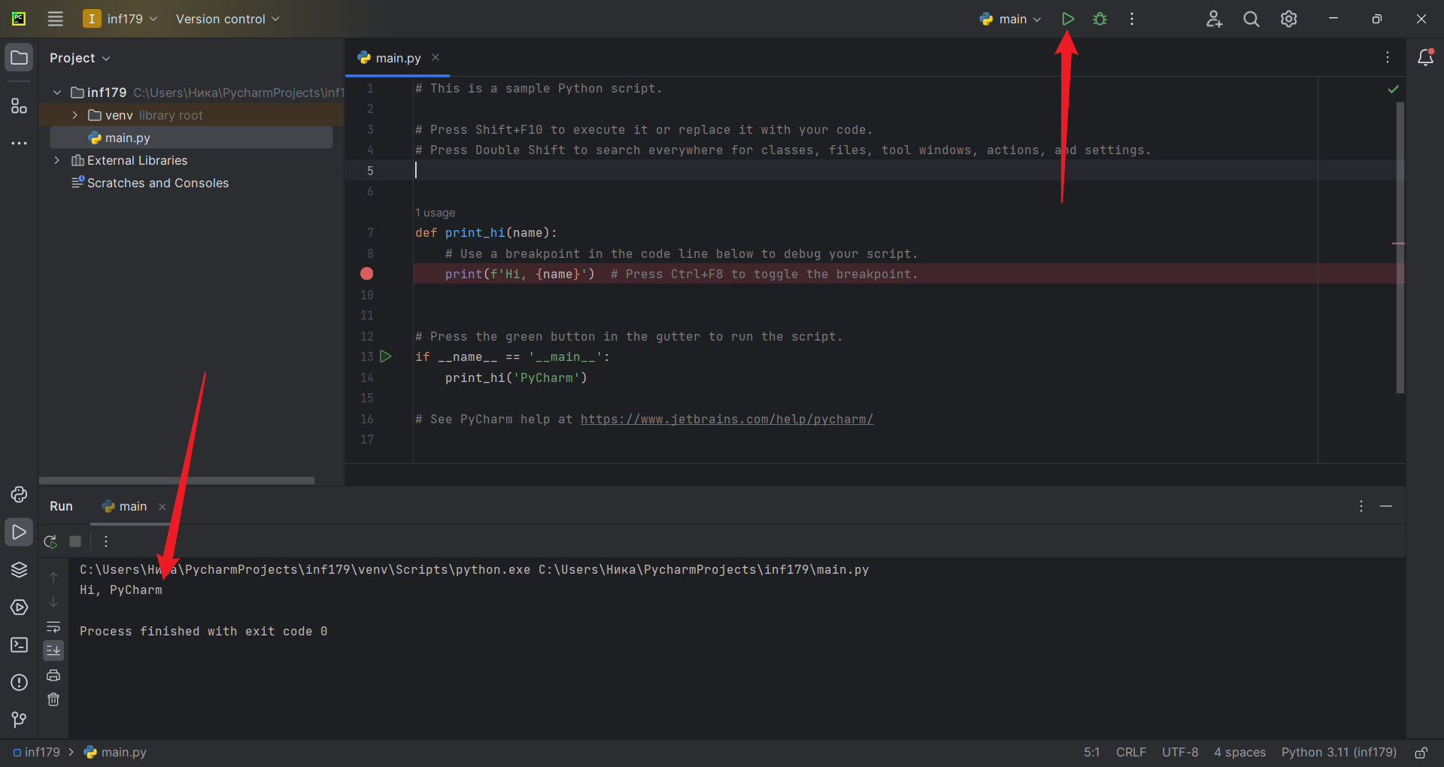1444x767 pixels.
Task: Click the Python 3.11 interpreter status widget
Action: click(1338, 752)
